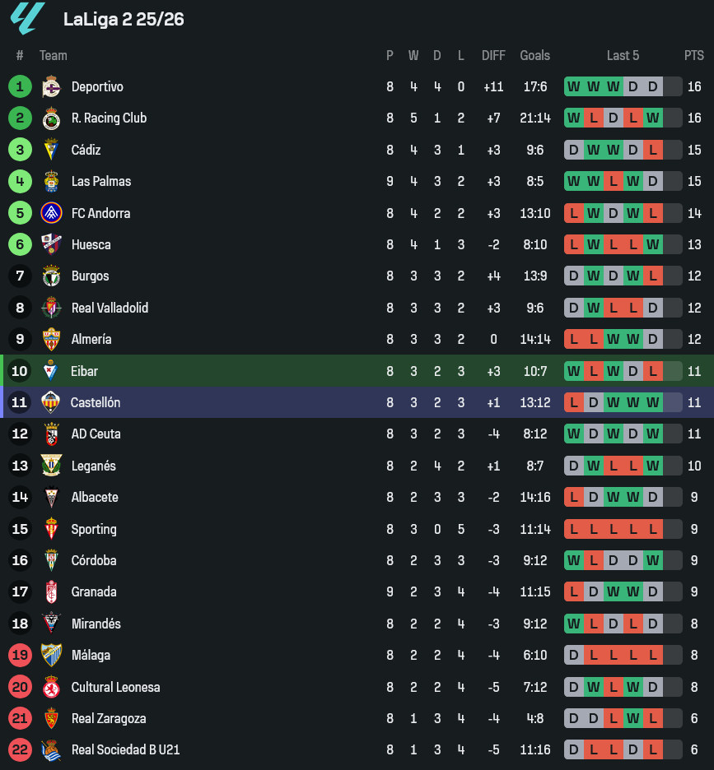Click the Goals column header
The width and height of the screenshot is (714, 770).
534,55
